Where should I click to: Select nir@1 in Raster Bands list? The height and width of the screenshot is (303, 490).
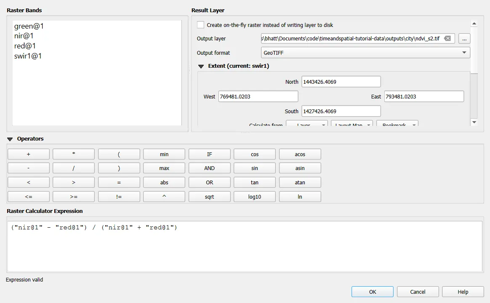(24, 36)
